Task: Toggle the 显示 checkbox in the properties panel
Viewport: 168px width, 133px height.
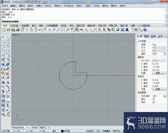Action: point(154,99)
